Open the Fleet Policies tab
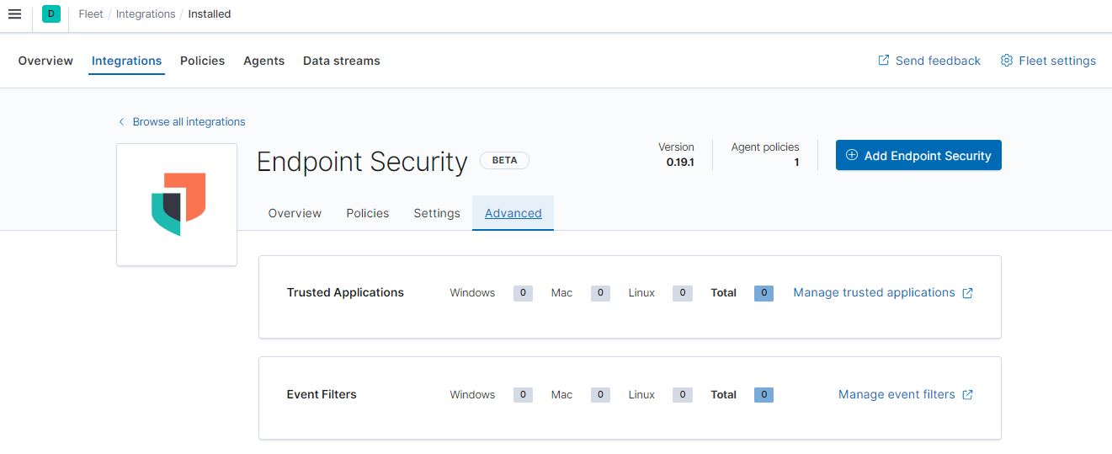This screenshot has height=454, width=1112. pos(202,61)
